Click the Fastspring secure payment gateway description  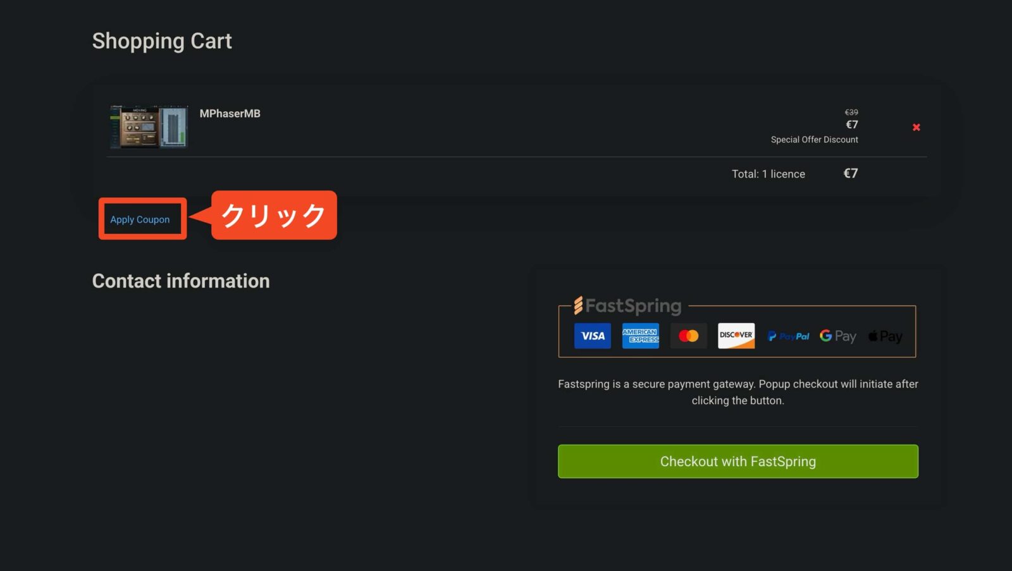point(737,392)
